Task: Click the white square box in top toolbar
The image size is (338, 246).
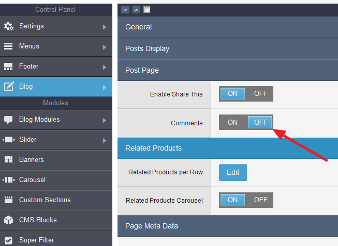Action: pos(146,10)
